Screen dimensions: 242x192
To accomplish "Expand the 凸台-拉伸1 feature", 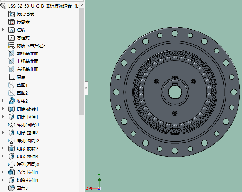I will [3, 172].
